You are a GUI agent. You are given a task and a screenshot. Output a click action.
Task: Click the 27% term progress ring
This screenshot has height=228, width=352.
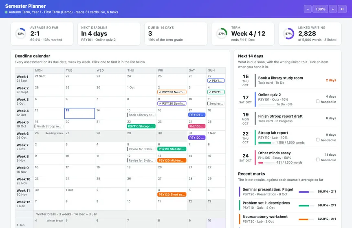click(x=221, y=34)
